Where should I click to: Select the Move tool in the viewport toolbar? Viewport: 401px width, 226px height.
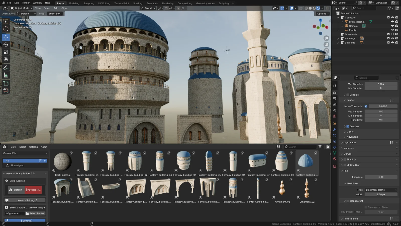tap(6, 37)
